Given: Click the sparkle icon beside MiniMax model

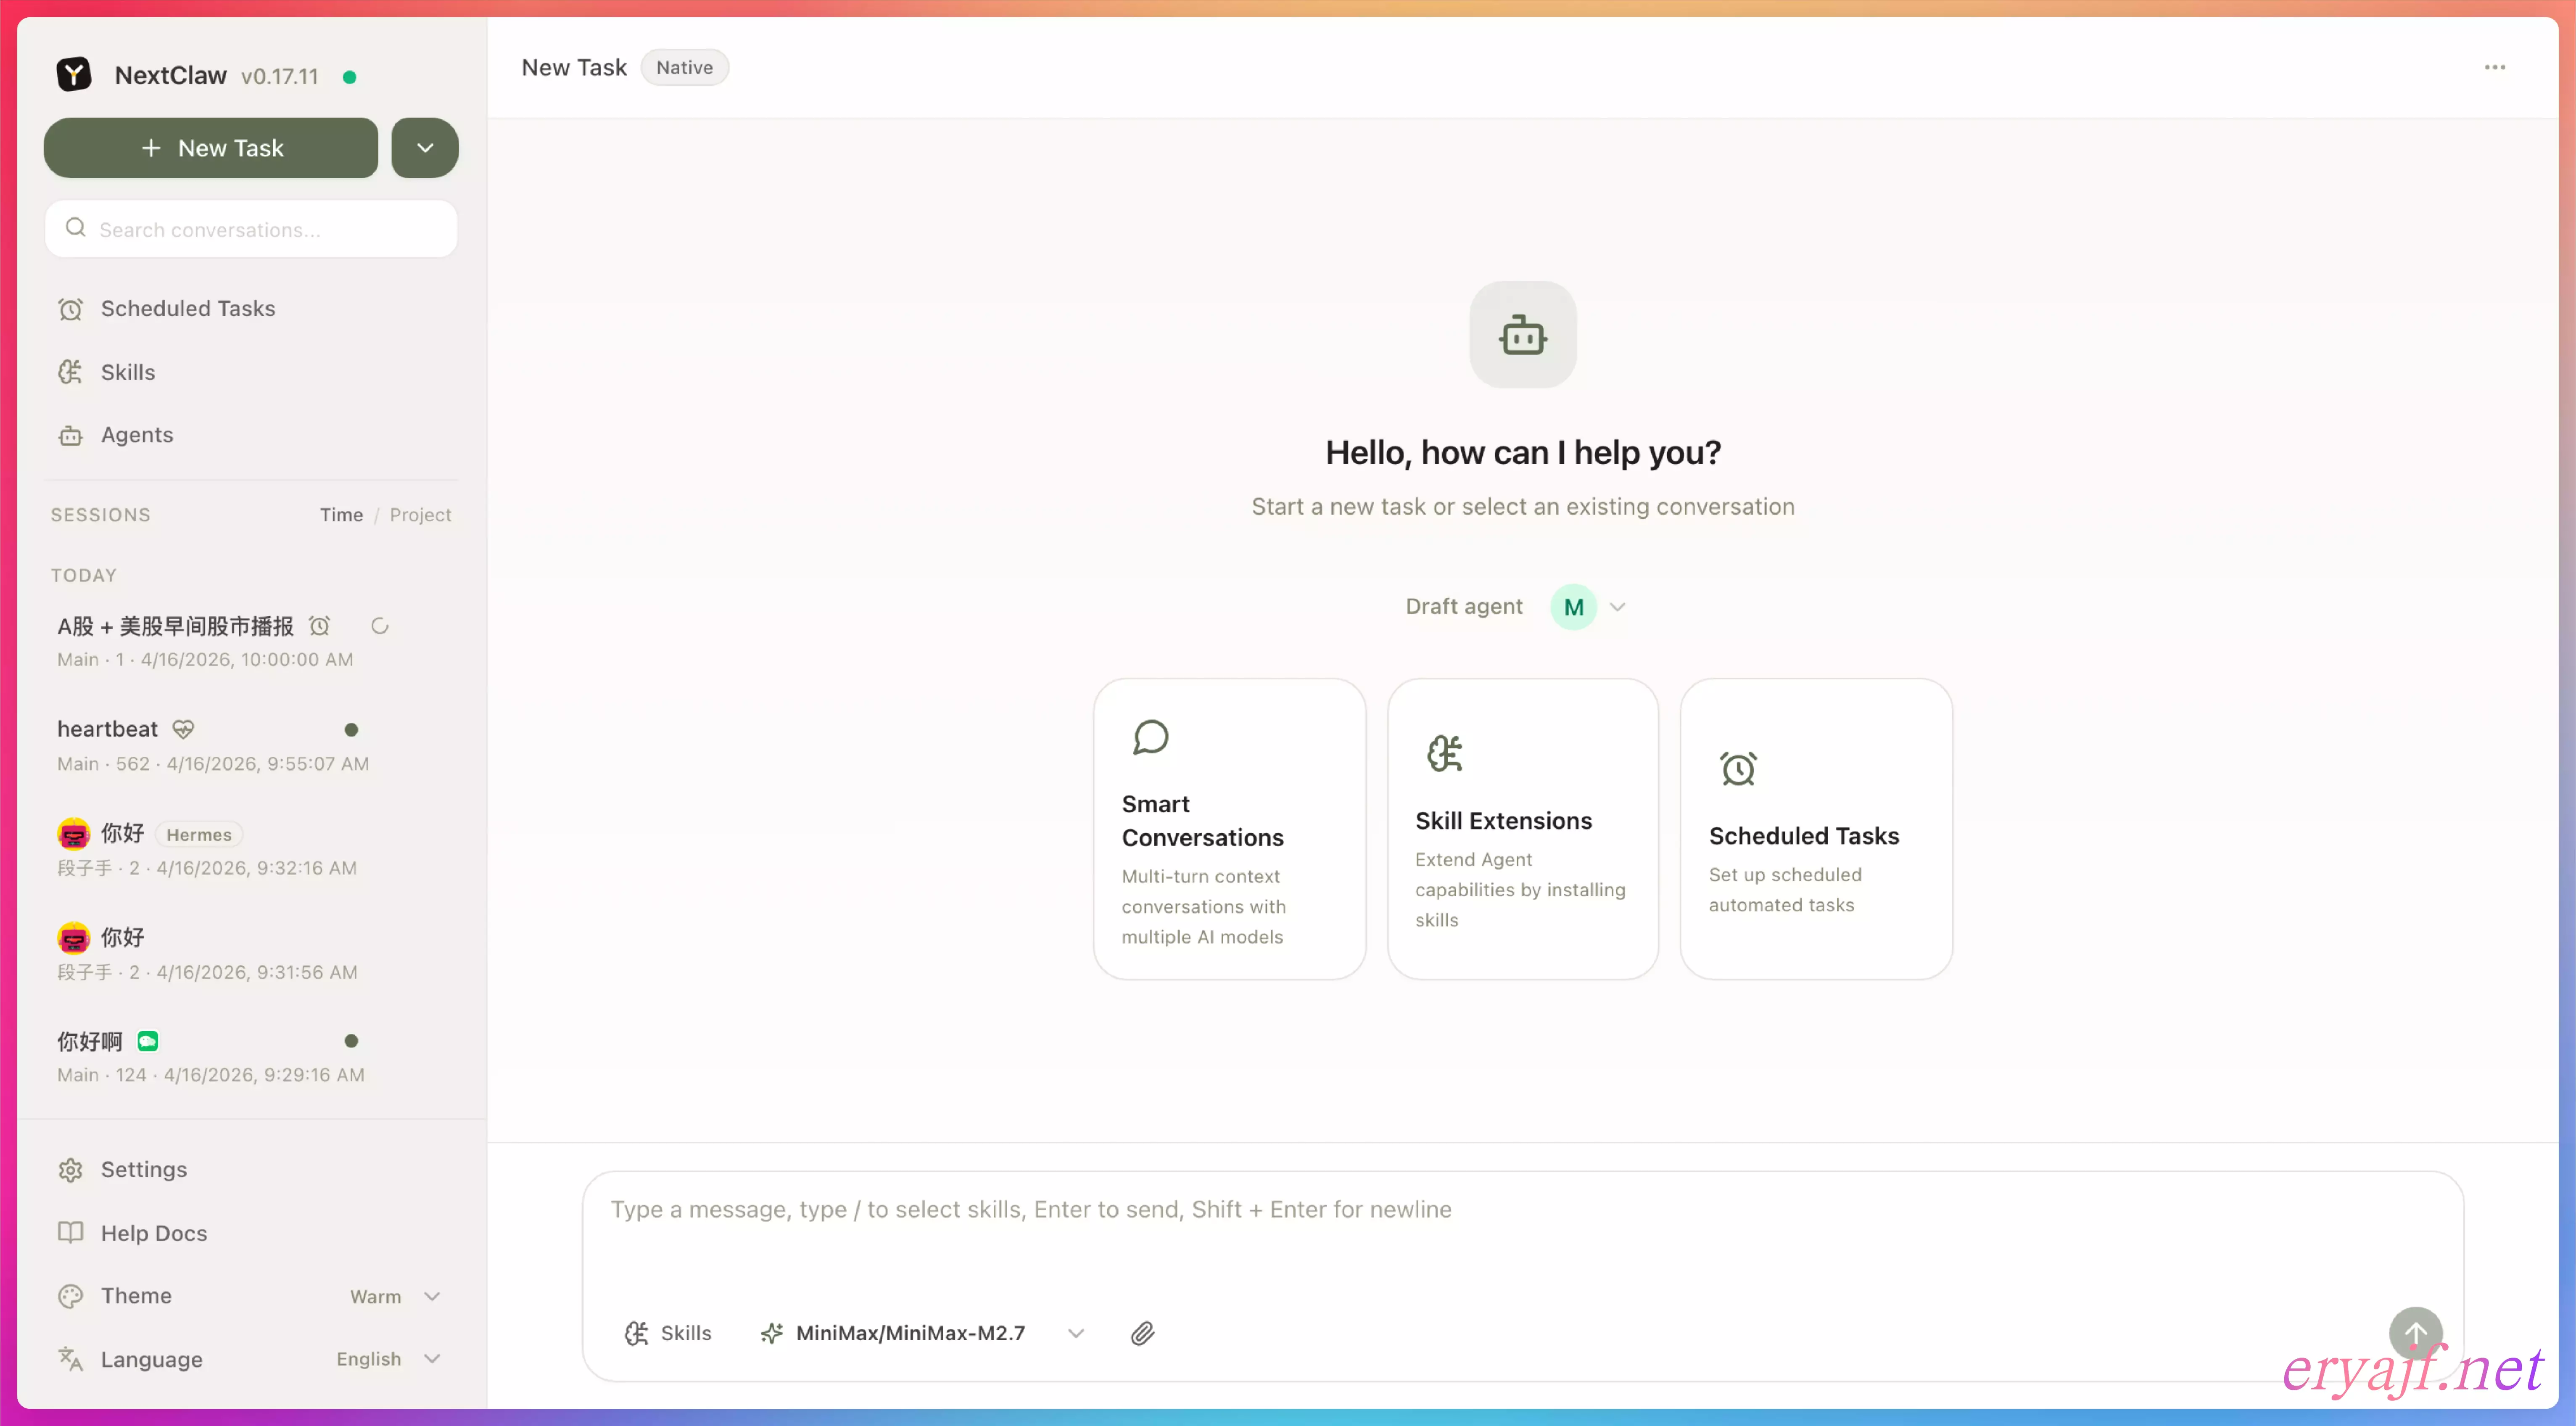Looking at the screenshot, I should click(x=771, y=1333).
